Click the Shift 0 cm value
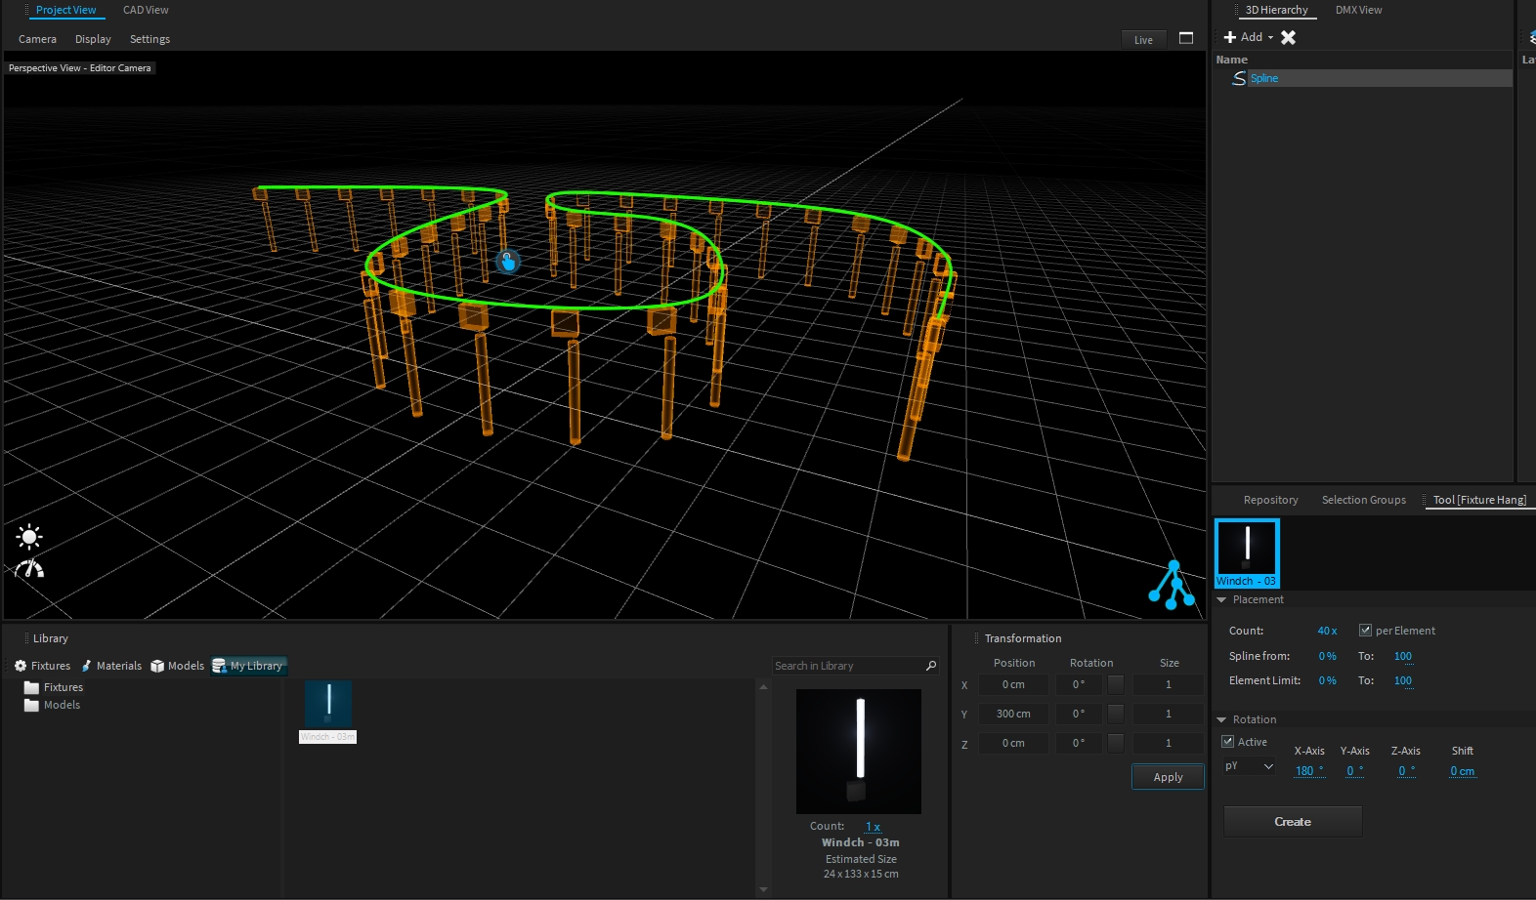The image size is (1536, 900). tap(1462, 771)
